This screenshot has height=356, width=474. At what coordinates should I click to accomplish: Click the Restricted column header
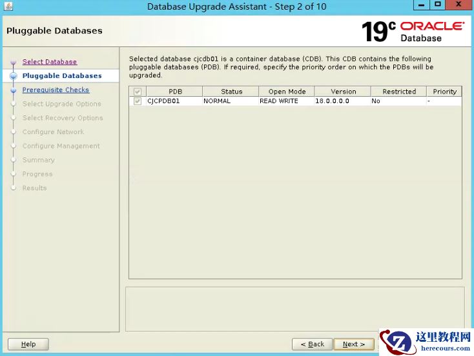[399, 92]
